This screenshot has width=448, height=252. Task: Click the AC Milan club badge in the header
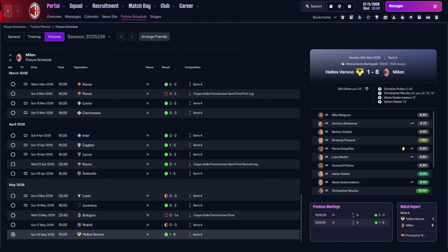[34, 10]
